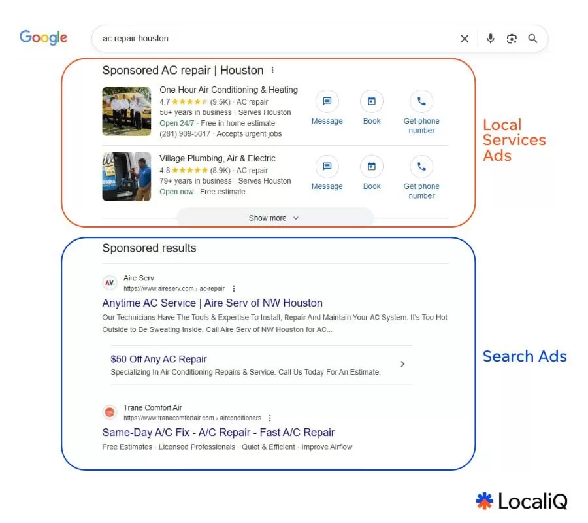588x523 pixels.
Task: Submit search with the magnifying glass icon
Action: tap(532, 39)
